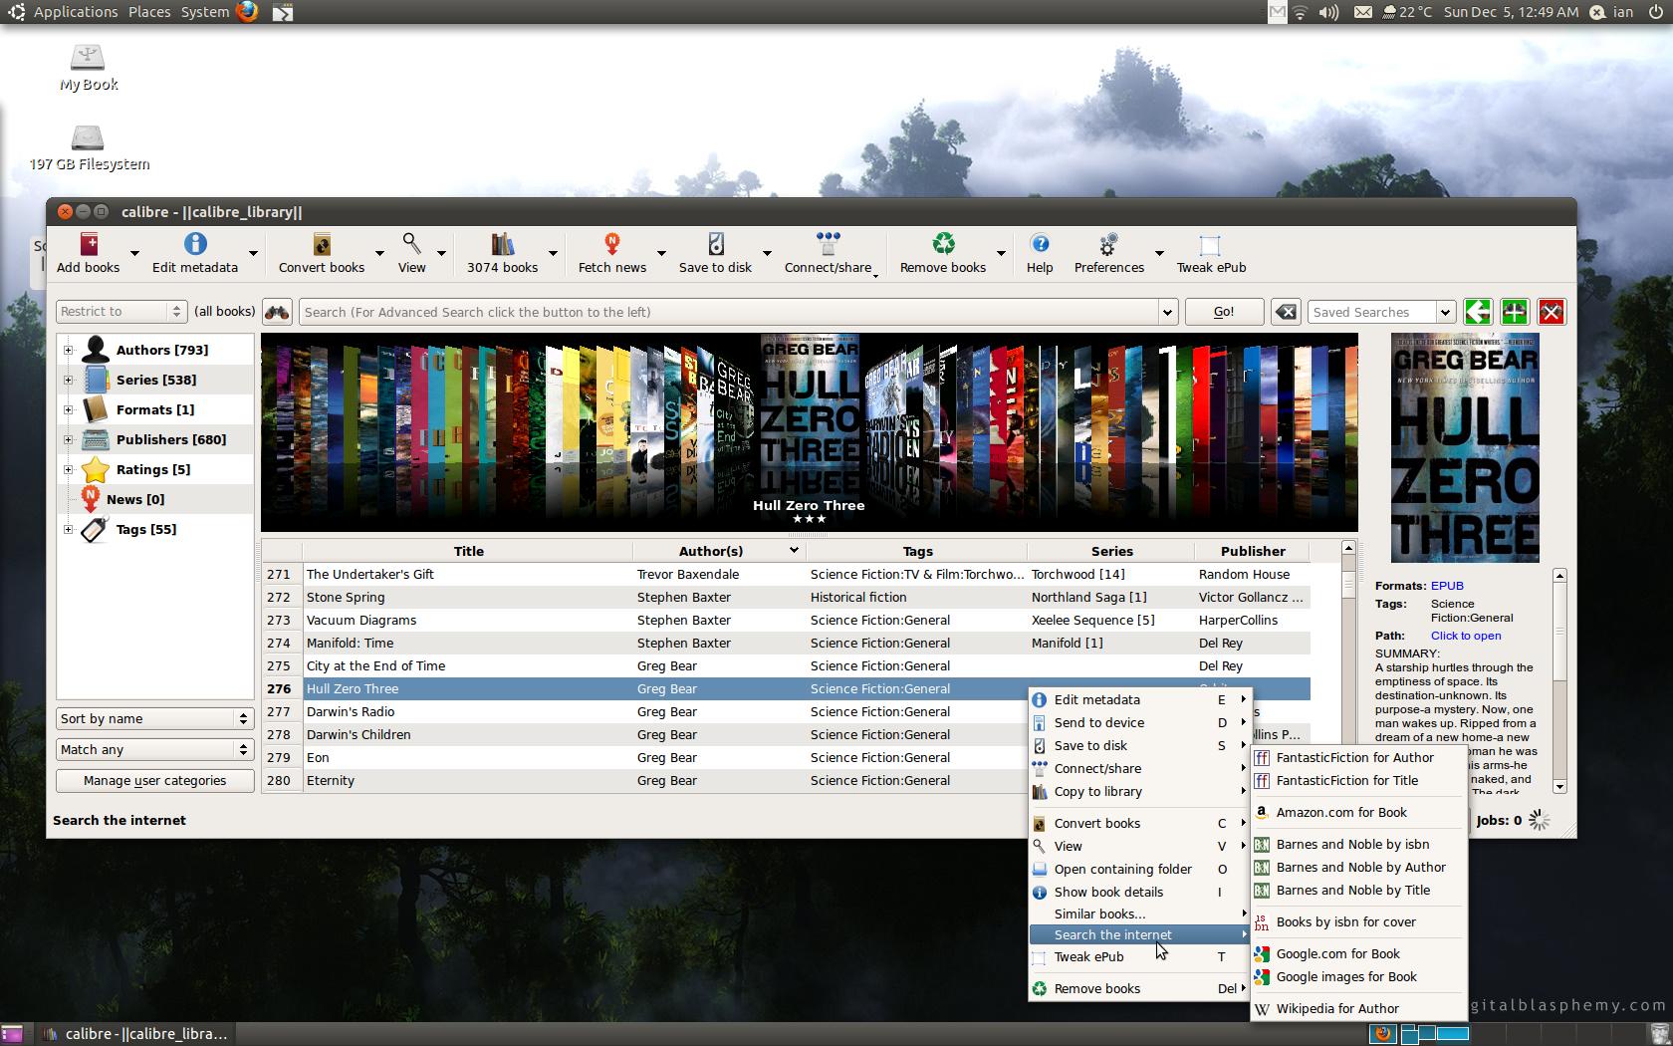Click the book list vertical scrollbar
Image resolution: width=1673 pixels, height=1046 pixels.
[1348, 667]
